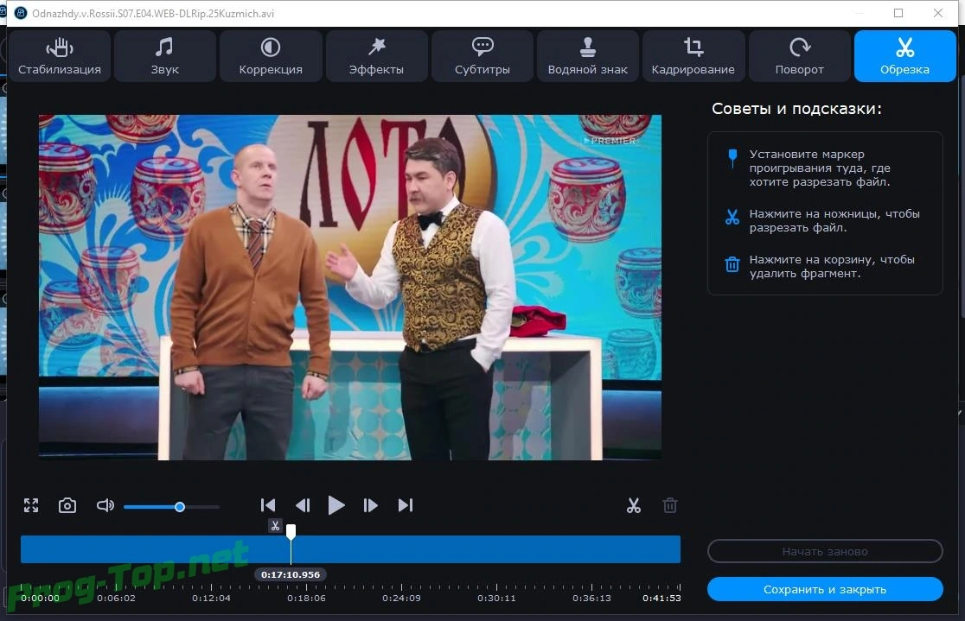
Task: Click the video preview frame
Action: (x=350, y=287)
